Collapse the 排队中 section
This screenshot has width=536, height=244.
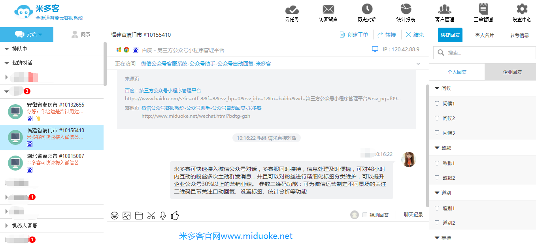[x=7, y=49]
